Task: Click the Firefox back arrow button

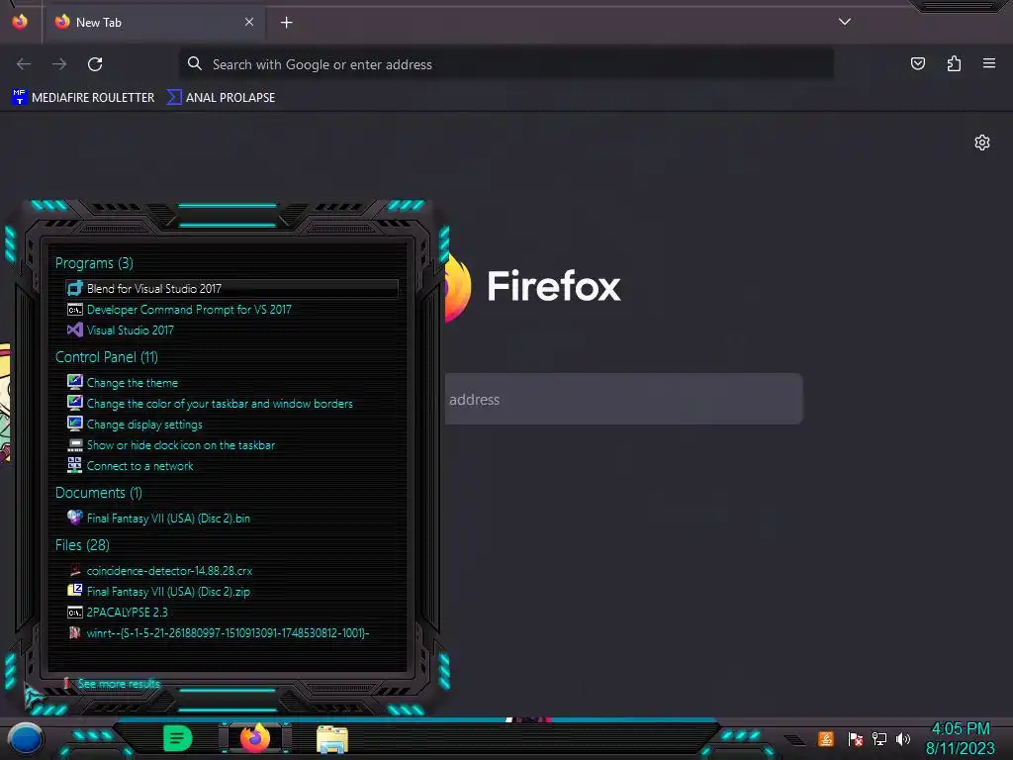Action: [24, 64]
